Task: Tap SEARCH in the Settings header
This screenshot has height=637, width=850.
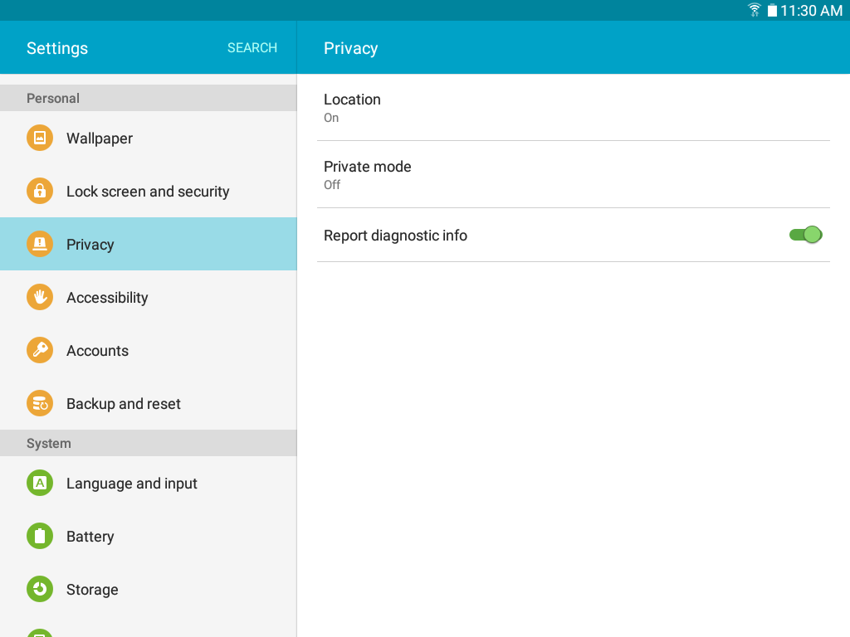Action: [252, 47]
